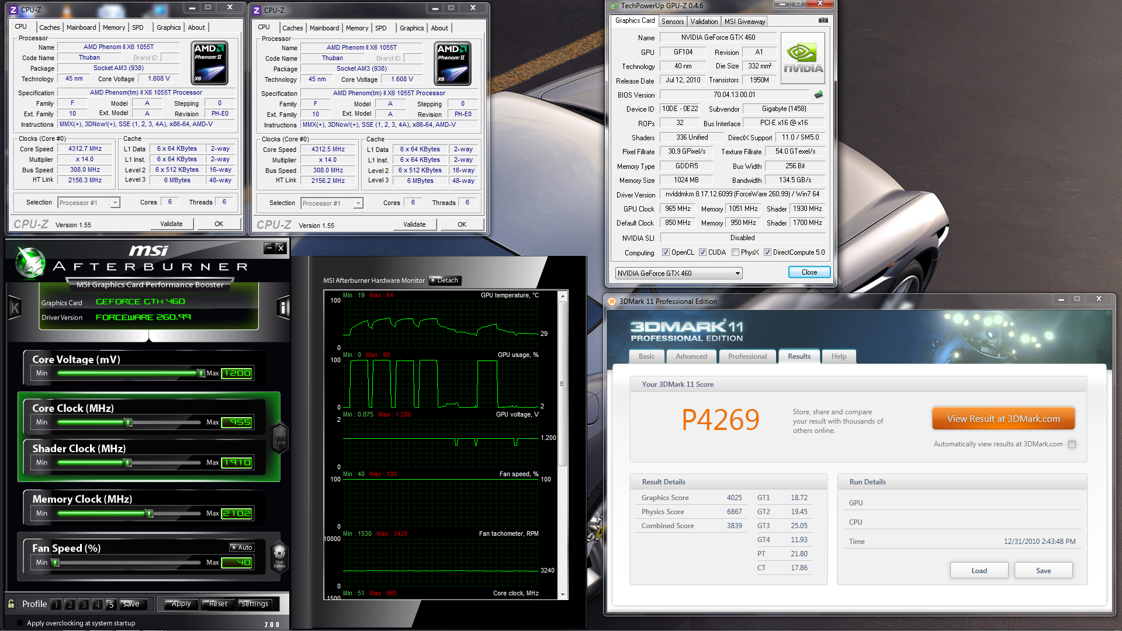Screen dimensions: 1122x631
Task: Switch to Memory tab in left CPU-Z
Action: (x=114, y=27)
